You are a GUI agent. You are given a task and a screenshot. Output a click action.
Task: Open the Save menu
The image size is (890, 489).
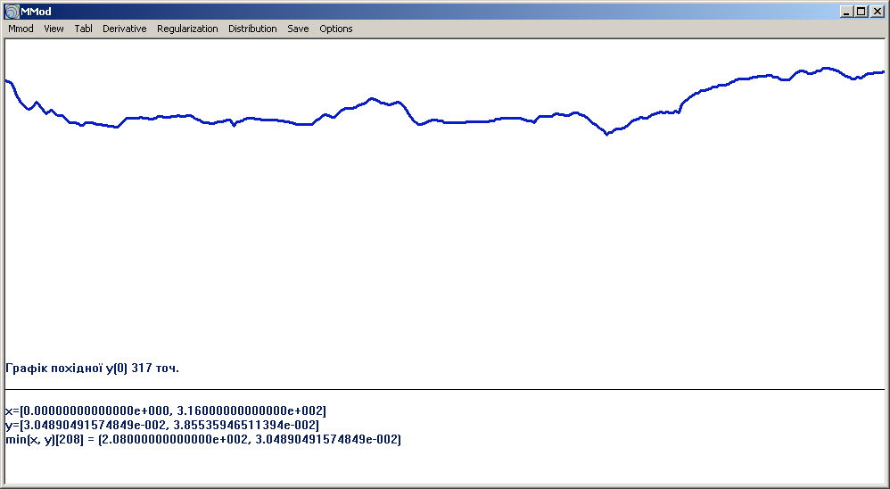pos(298,29)
